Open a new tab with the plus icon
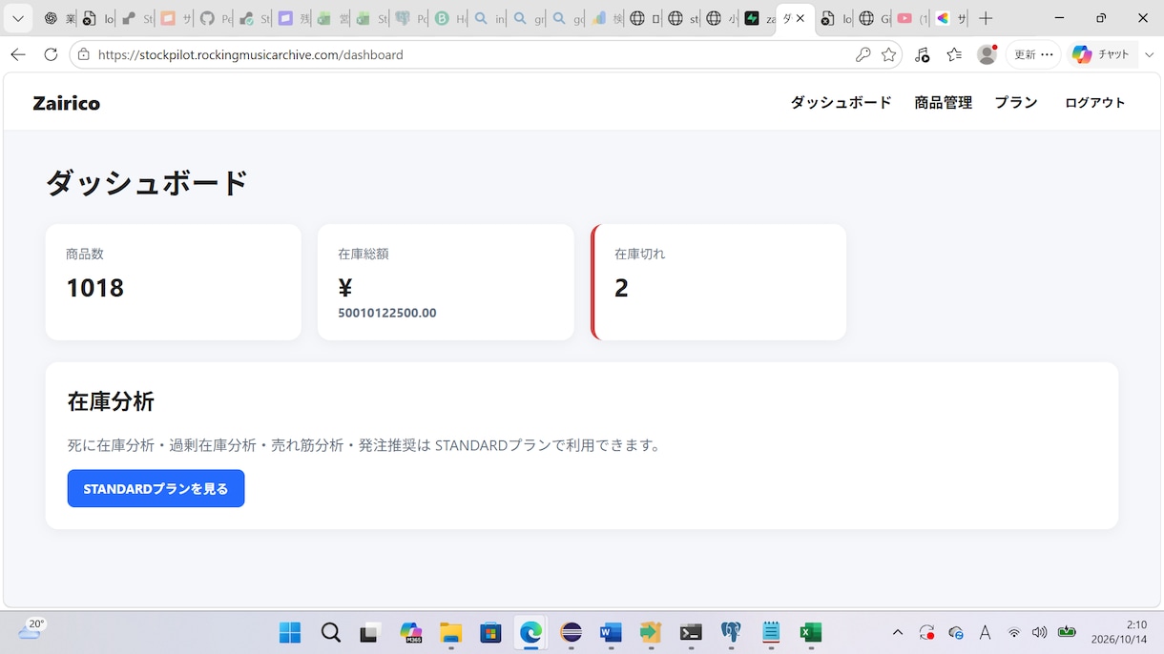This screenshot has width=1164, height=654. pyautogui.click(x=986, y=18)
